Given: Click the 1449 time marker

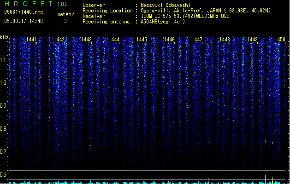Looking at the screenshot, I should [x=252, y=40].
